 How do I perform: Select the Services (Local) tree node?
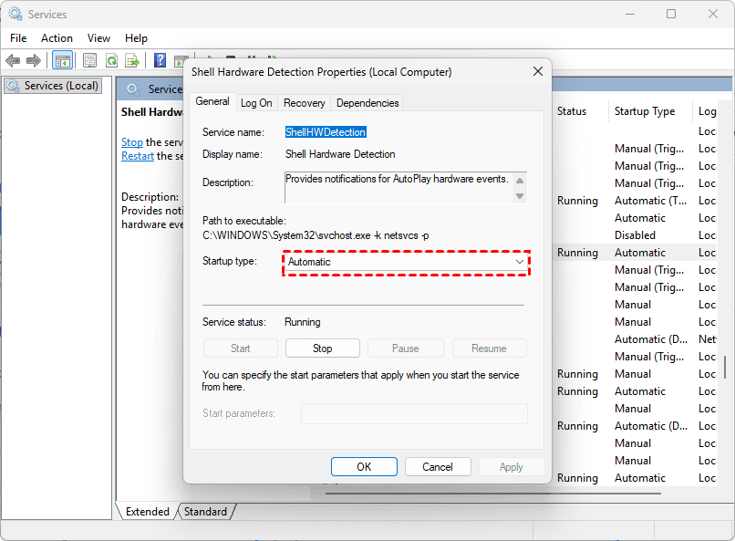coord(53,86)
